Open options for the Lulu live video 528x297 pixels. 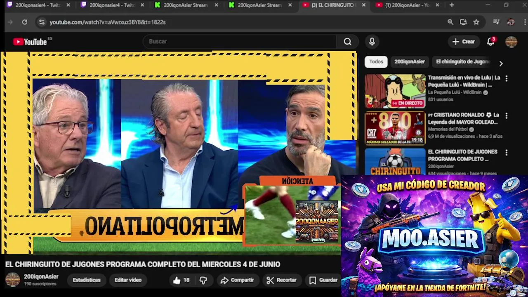coord(507,78)
